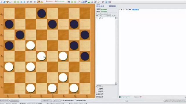This screenshot has width=186, height=104.
Task: Click the field next to Редактировать button
Action: [x=15, y=101]
